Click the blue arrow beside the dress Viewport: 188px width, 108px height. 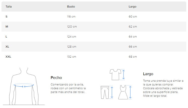pos(130,92)
